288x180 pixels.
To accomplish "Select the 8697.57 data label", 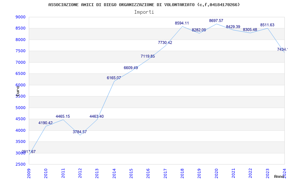I will [216, 21].
